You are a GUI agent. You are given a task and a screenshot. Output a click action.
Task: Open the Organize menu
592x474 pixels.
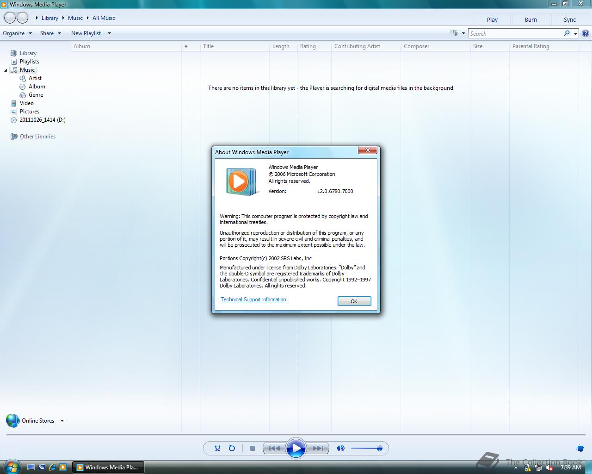point(17,33)
